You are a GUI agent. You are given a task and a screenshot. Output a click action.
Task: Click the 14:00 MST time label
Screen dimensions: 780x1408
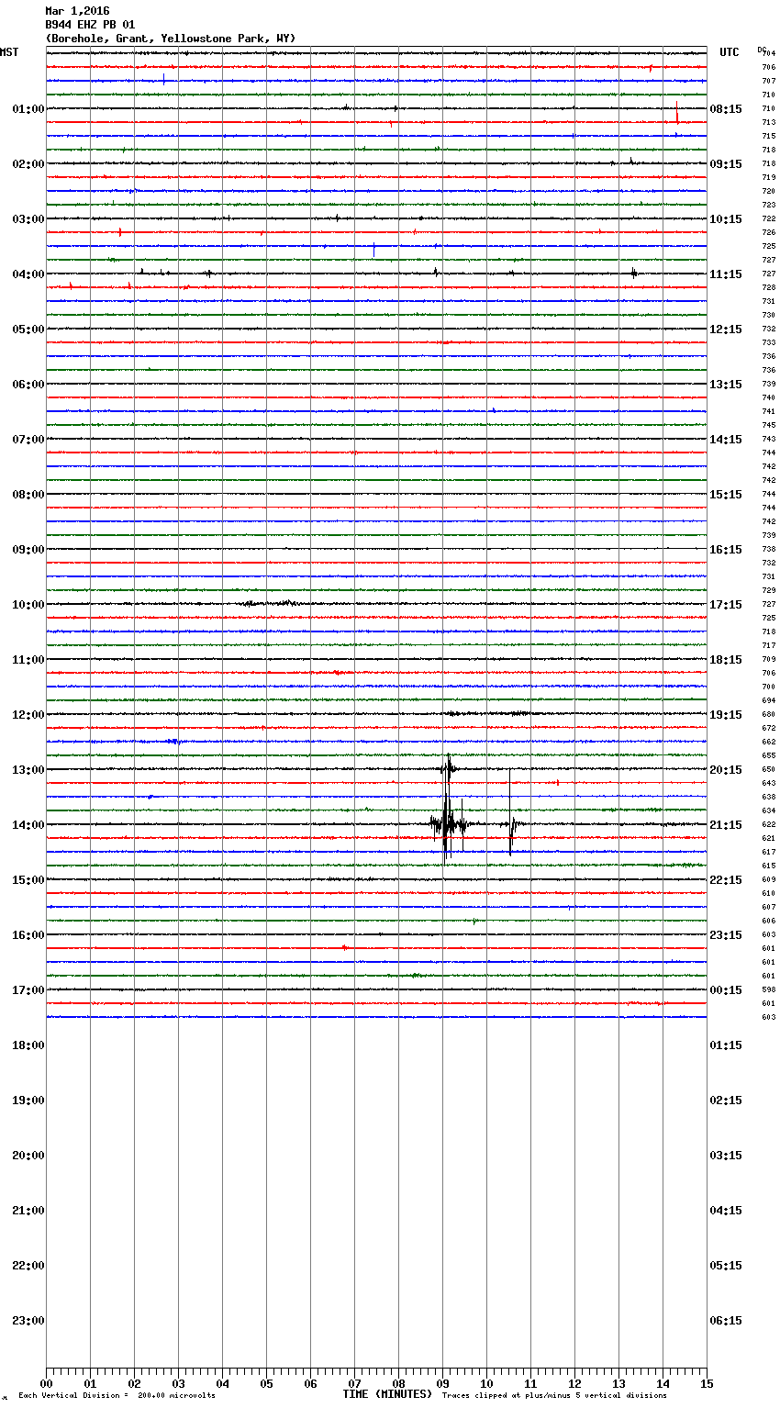(x=28, y=825)
